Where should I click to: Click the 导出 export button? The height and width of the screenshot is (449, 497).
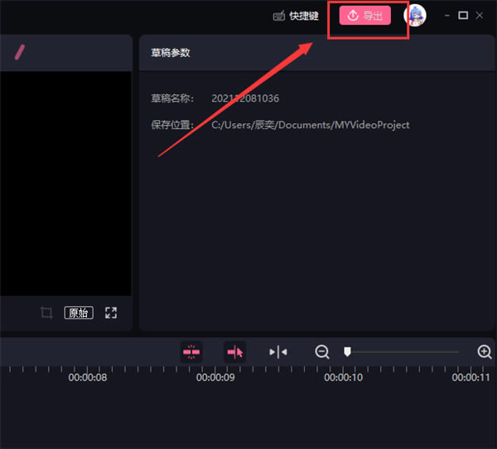click(364, 15)
